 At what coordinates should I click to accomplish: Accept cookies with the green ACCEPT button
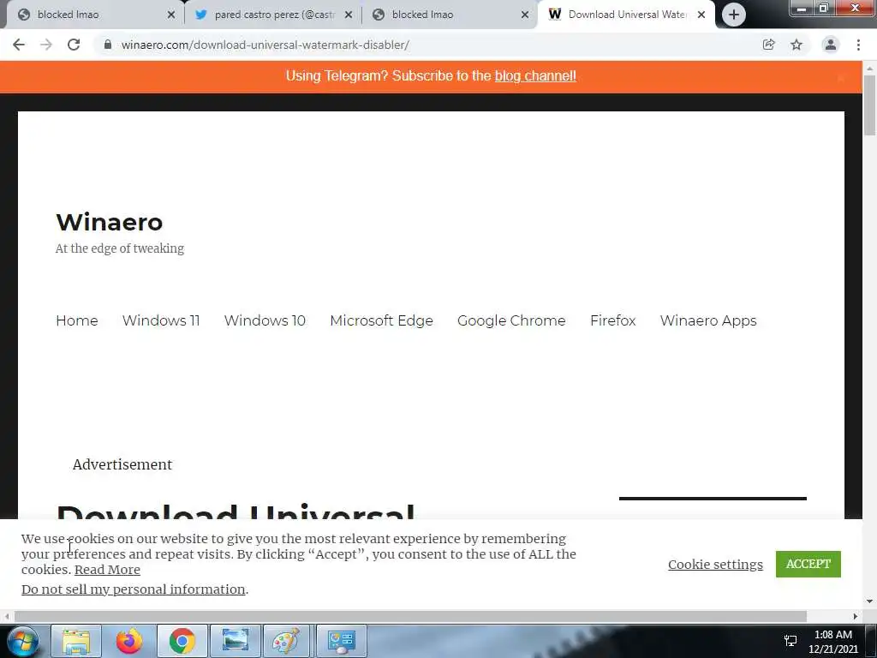(x=808, y=564)
